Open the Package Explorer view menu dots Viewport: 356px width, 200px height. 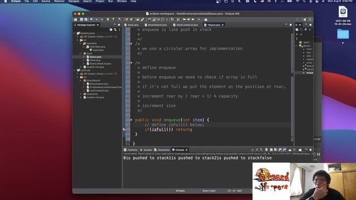point(120,29)
